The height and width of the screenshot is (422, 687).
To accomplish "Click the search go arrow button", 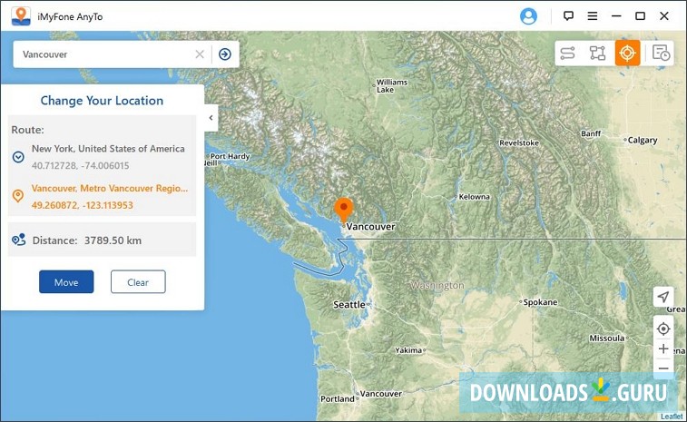I will point(225,54).
